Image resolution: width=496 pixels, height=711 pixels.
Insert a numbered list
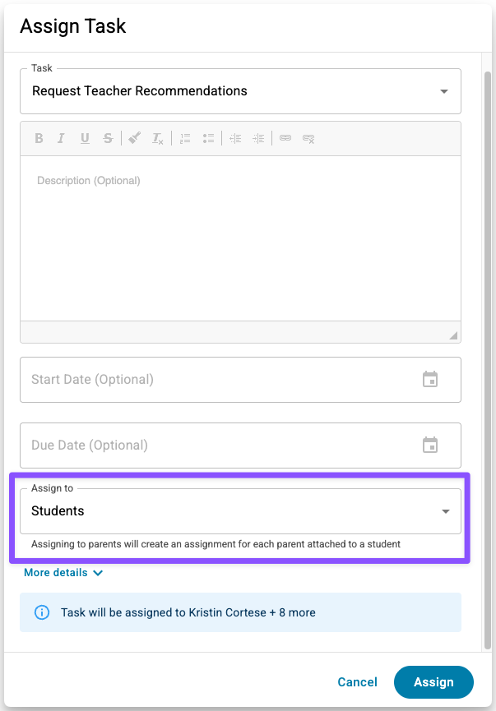(185, 139)
